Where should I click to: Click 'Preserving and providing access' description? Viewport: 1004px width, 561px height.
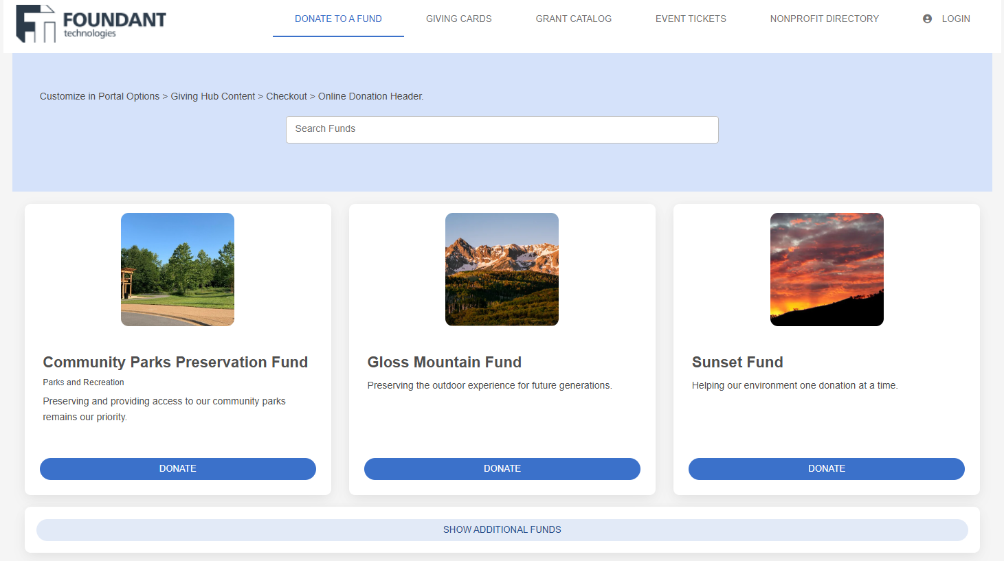tap(164, 409)
